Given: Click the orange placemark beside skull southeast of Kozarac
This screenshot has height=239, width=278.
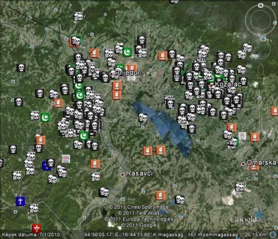Looking at the screenshot, I should (232, 127).
